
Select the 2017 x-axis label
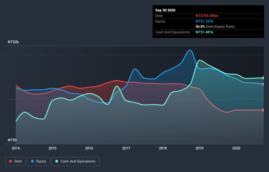tap(126, 148)
